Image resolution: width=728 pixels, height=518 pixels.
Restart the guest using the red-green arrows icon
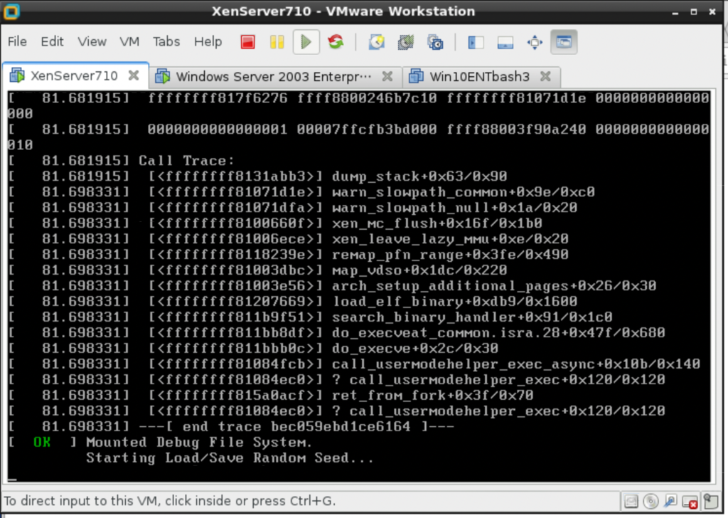coord(336,42)
